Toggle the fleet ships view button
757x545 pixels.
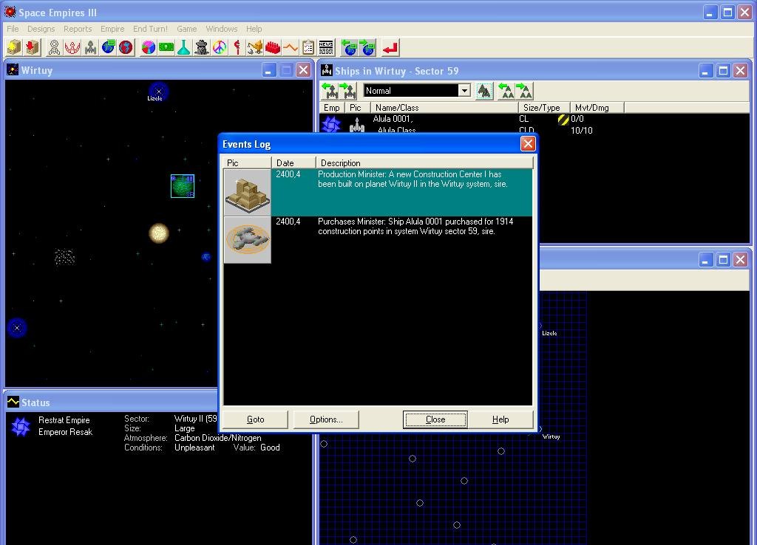click(x=484, y=91)
